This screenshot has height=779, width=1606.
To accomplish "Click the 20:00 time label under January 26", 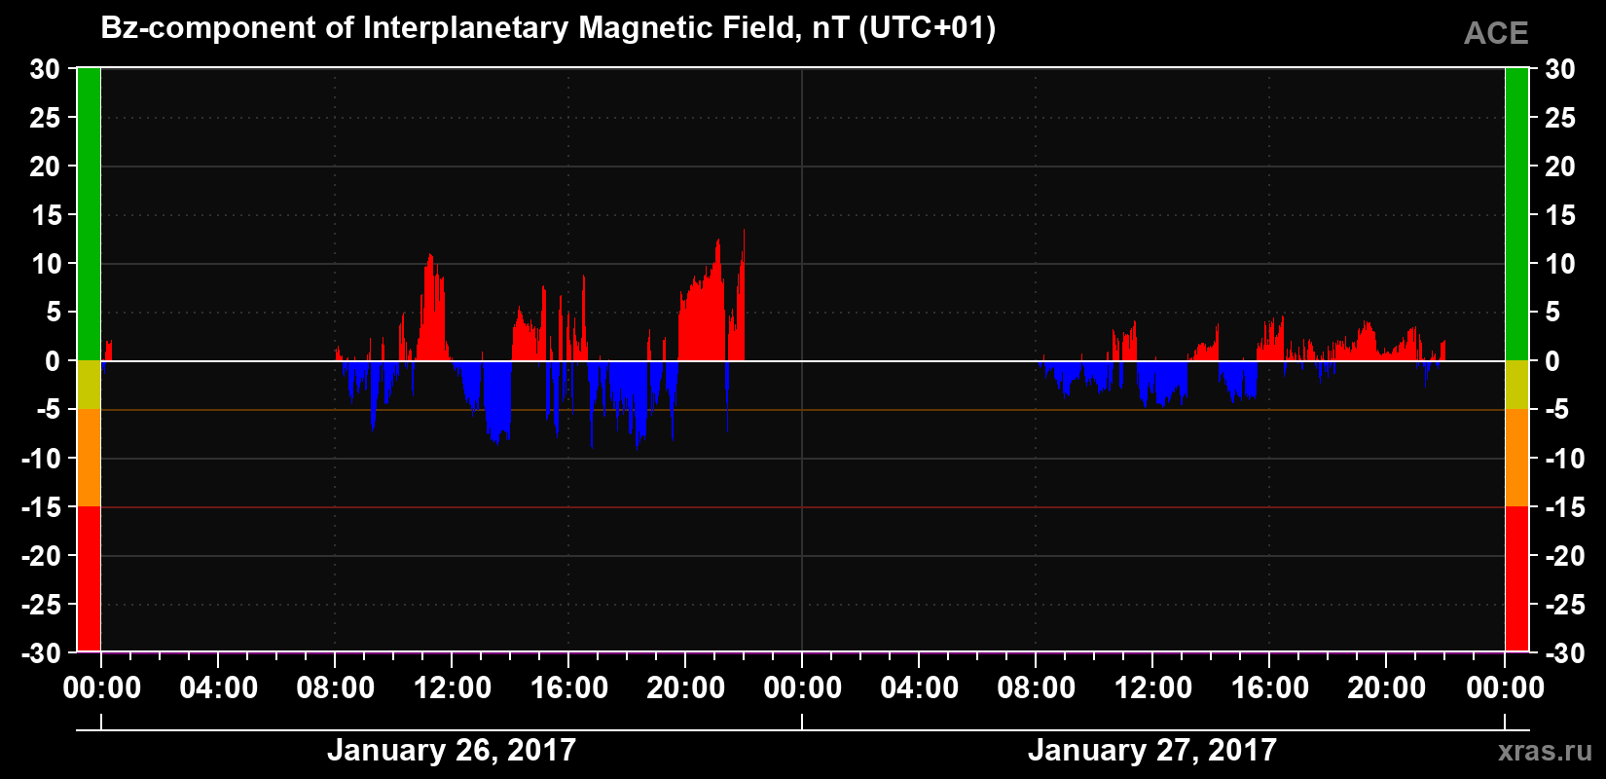I will pyautogui.click(x=685, y=688).
